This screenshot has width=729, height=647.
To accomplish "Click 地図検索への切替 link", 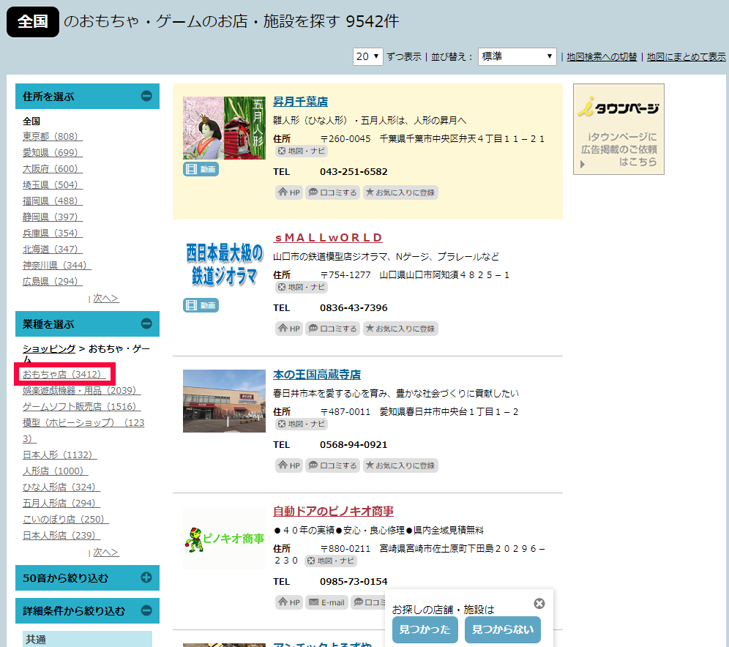I will coord(602,57).
